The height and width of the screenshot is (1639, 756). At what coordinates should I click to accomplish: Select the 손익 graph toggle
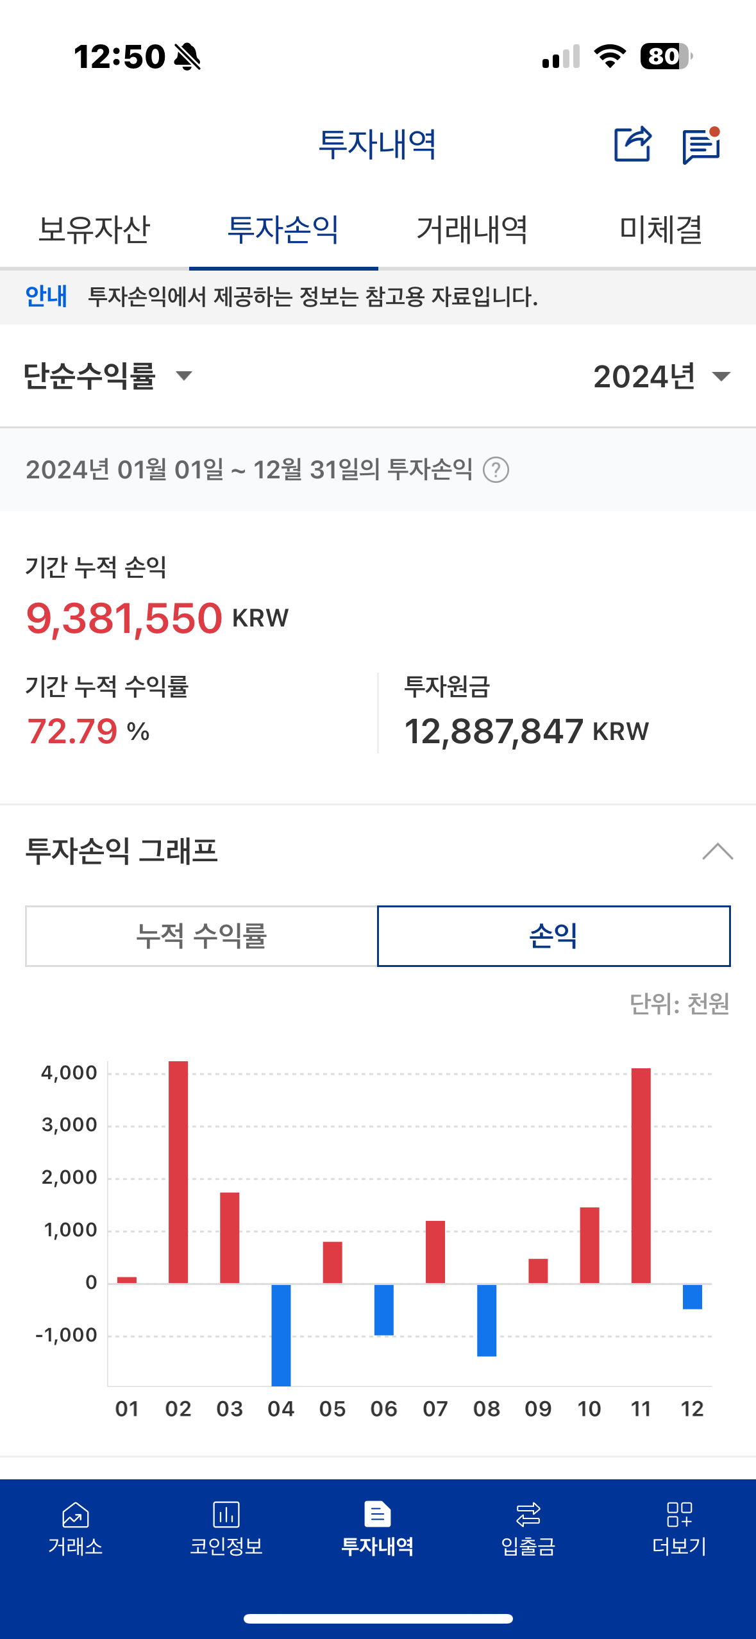(554, 936)
